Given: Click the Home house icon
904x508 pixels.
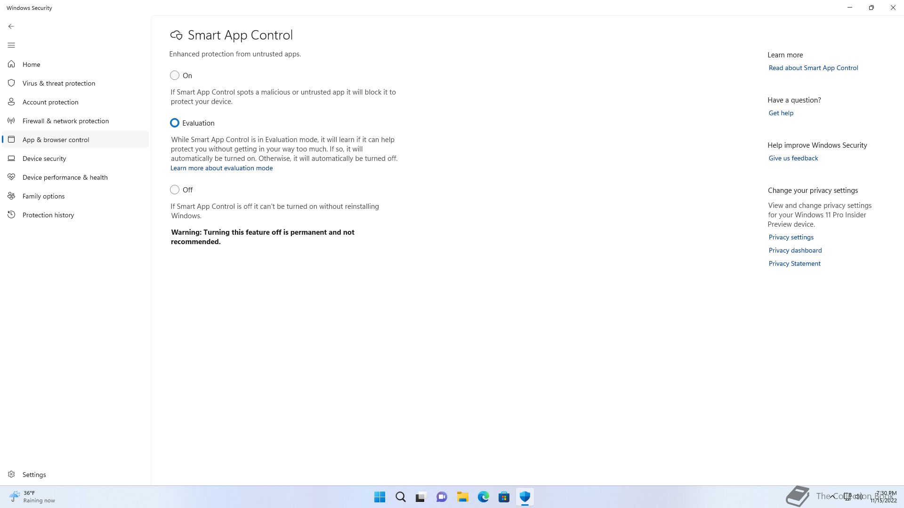Looking at the screenshot, I should 11,64.
